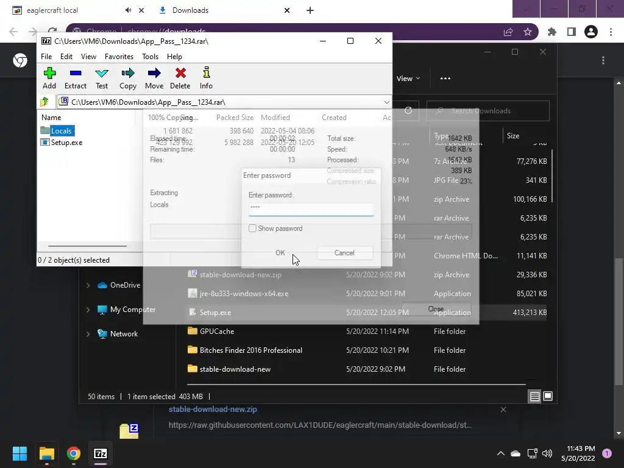Select Network in the Explorer sidebar
Image resolution: width=624 pixels, height=468 pixels.
[124, 334]
